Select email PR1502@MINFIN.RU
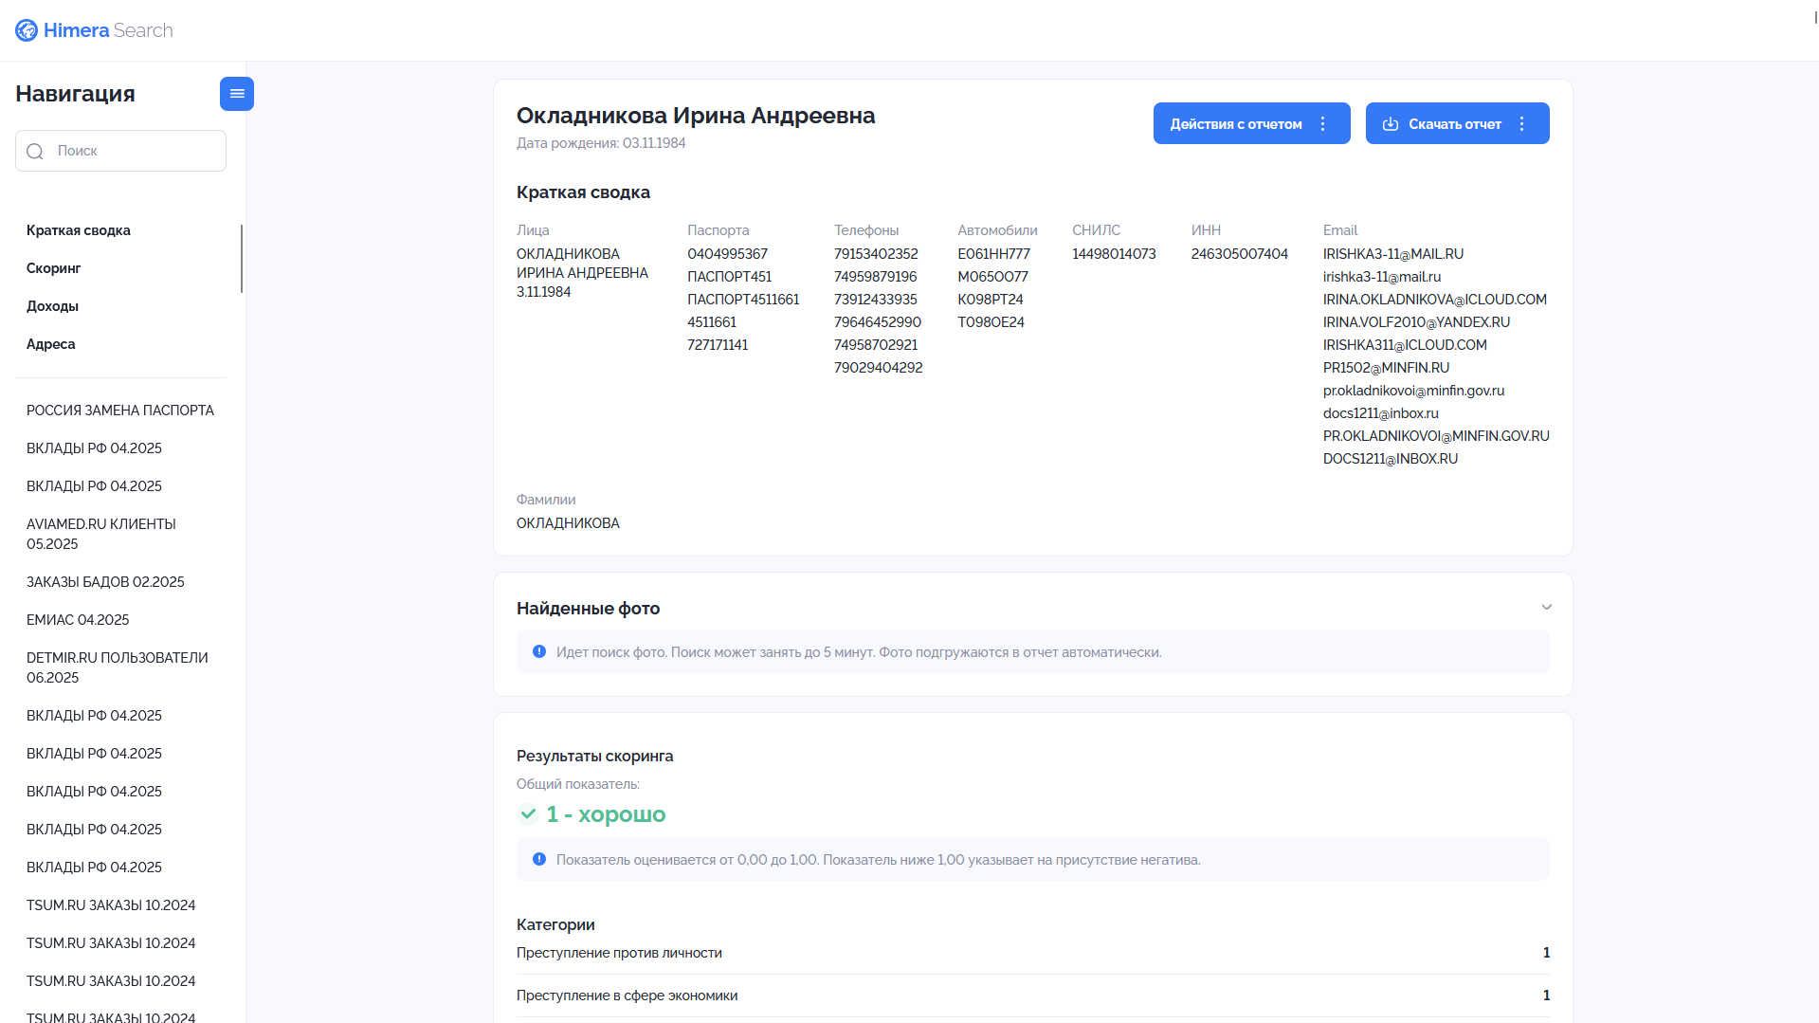The width and height of the screenshot is (1819, 1023). [x=1386, y=368]
